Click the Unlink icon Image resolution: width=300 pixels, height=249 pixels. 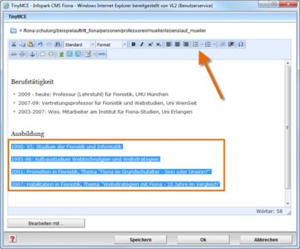(x=22, y=54)
